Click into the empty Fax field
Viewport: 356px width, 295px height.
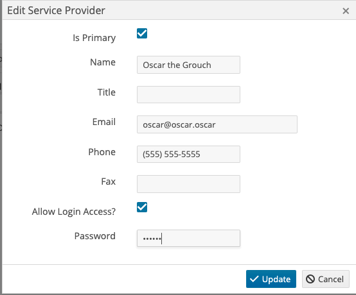(x=188, y=184)
